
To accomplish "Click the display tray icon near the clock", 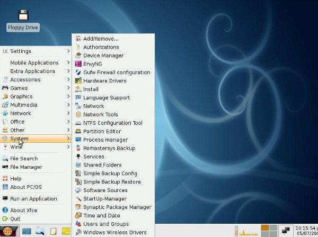I will tap(286, 231).
